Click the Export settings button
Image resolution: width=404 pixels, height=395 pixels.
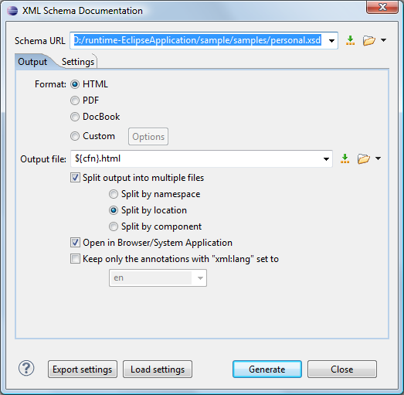83,369
